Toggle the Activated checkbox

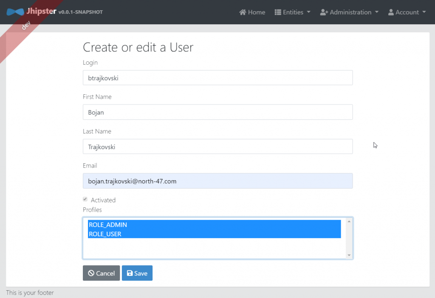pyautogui.click(x=85, y=199)
